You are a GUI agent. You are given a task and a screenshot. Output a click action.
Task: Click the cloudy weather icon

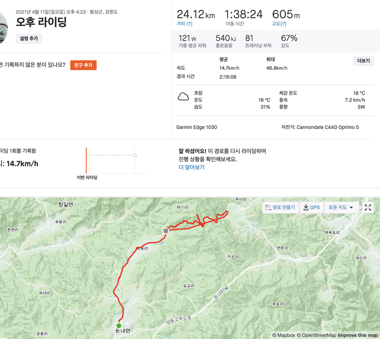tap(184, 97)
